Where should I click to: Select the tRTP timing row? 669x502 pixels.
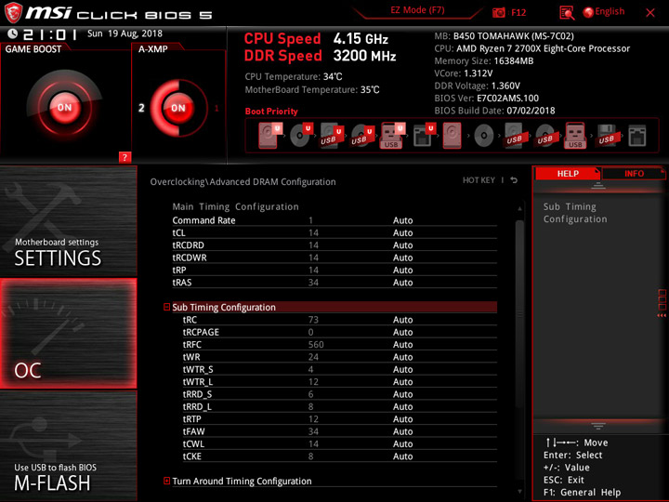tap(340, 418)
